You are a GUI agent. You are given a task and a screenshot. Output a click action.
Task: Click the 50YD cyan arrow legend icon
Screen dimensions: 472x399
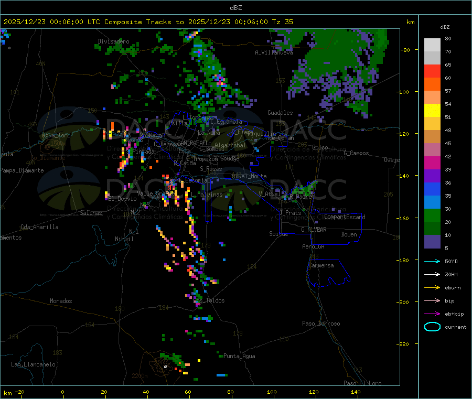pyautogui.click(x=432, y=261)
